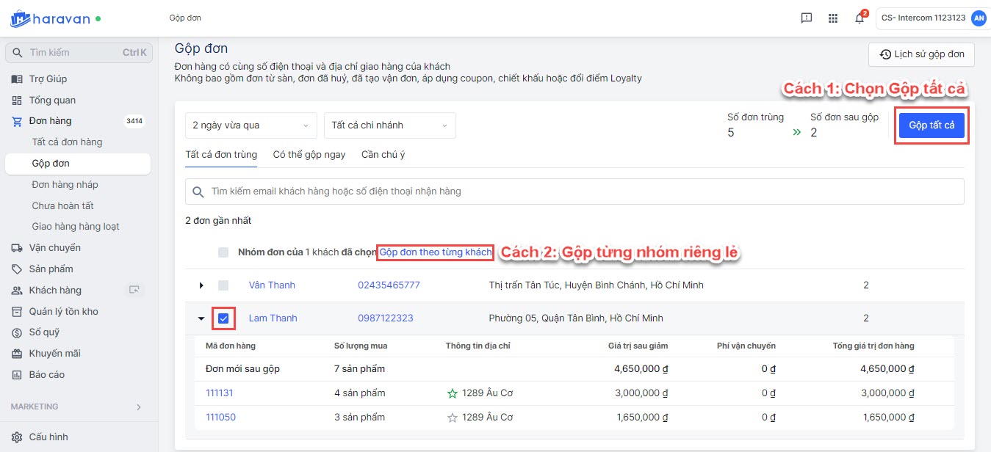
Task: Check the Vân Thanh group checkbox
Action: [x=223, y=285]
